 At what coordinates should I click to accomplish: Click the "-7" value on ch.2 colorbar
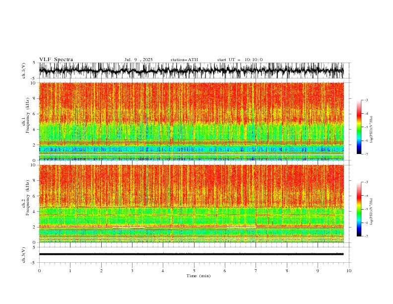coord(366,236)
